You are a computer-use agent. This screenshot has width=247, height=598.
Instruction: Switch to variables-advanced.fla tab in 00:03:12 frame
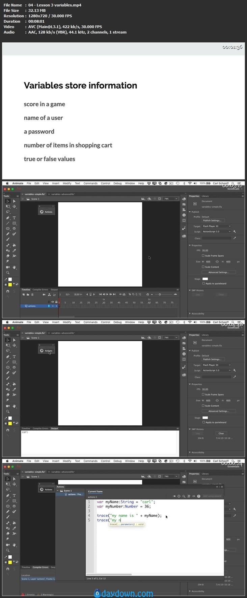click(63, 194)
